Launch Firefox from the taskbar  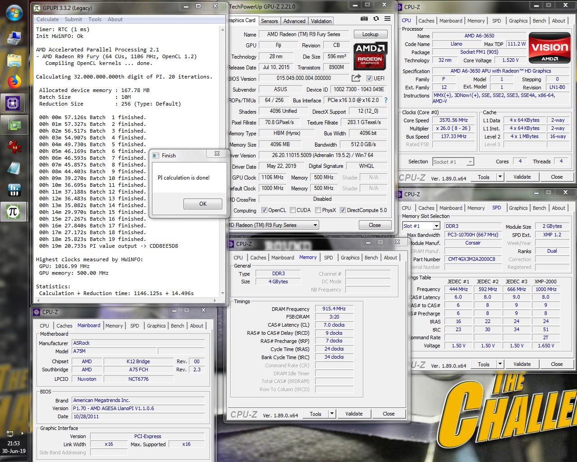(x=14, y=82)
